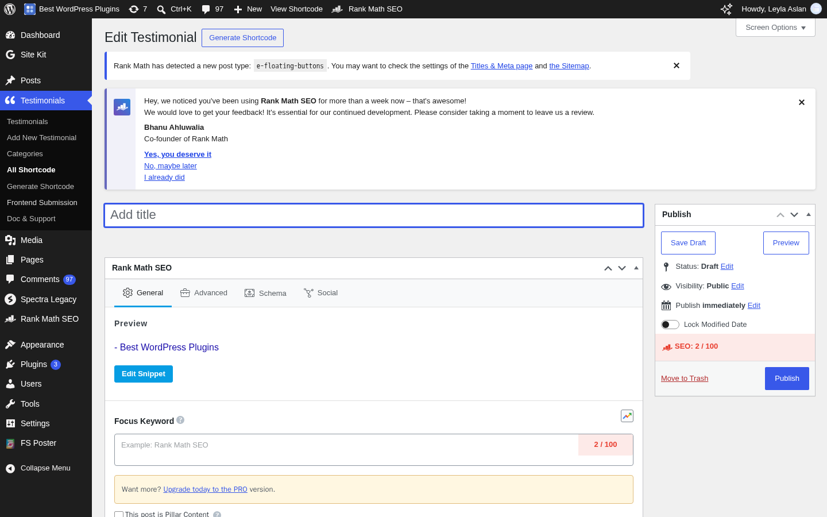Open Plugins in the sidebar
The image size is (827, 517).
(x=46, y=364)
